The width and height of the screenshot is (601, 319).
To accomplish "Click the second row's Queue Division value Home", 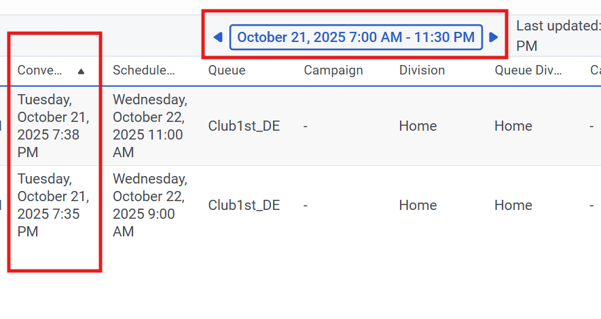I will (x=513, y=205).
